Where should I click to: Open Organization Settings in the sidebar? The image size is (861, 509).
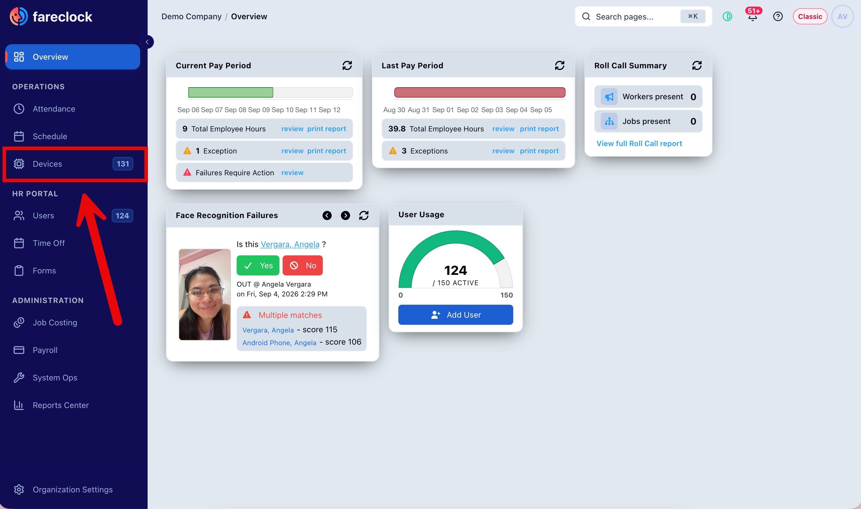tap(73, 489)
